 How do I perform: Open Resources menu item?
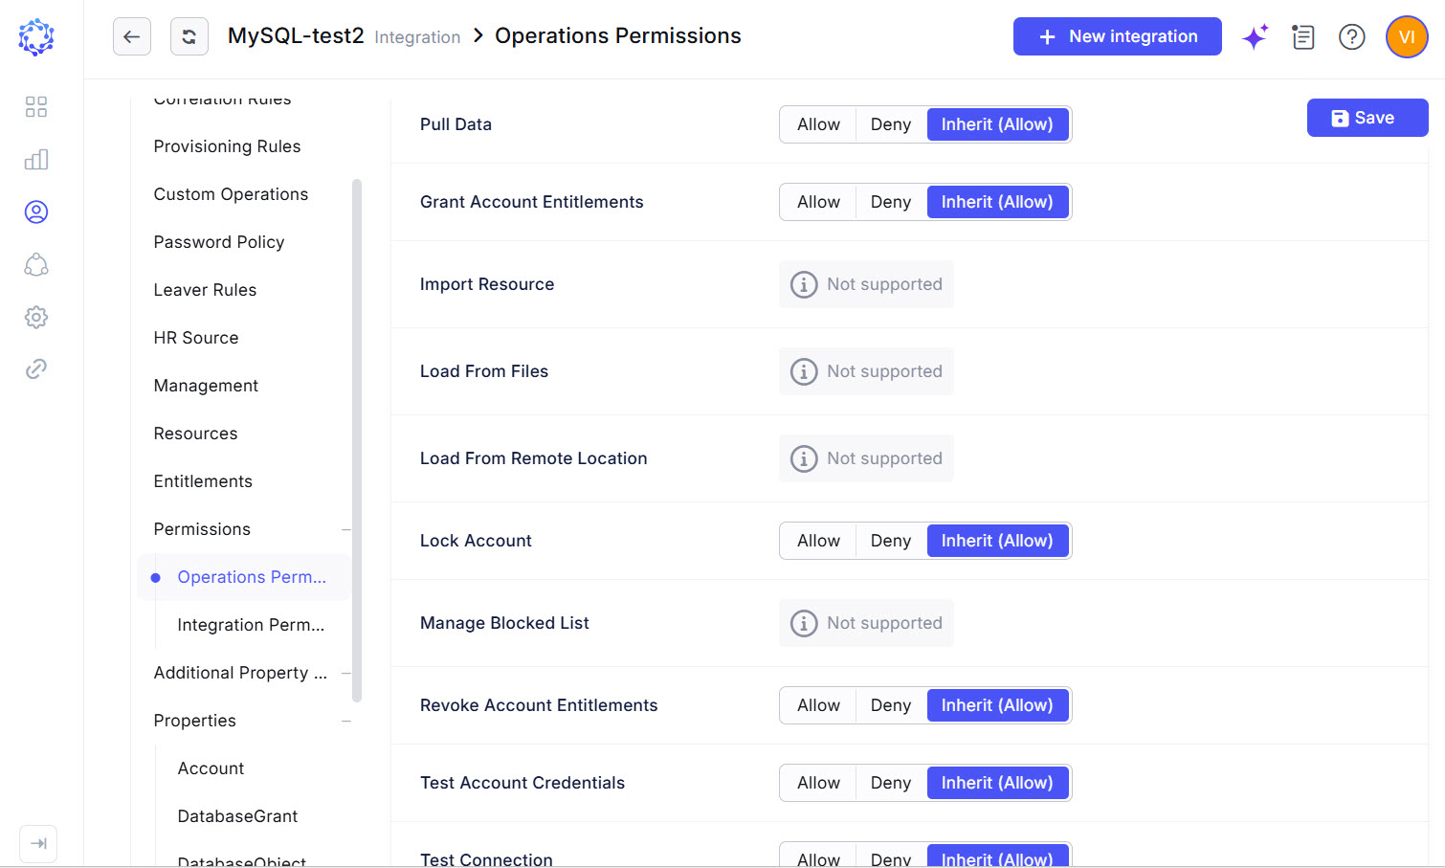(x=195, y=434)
